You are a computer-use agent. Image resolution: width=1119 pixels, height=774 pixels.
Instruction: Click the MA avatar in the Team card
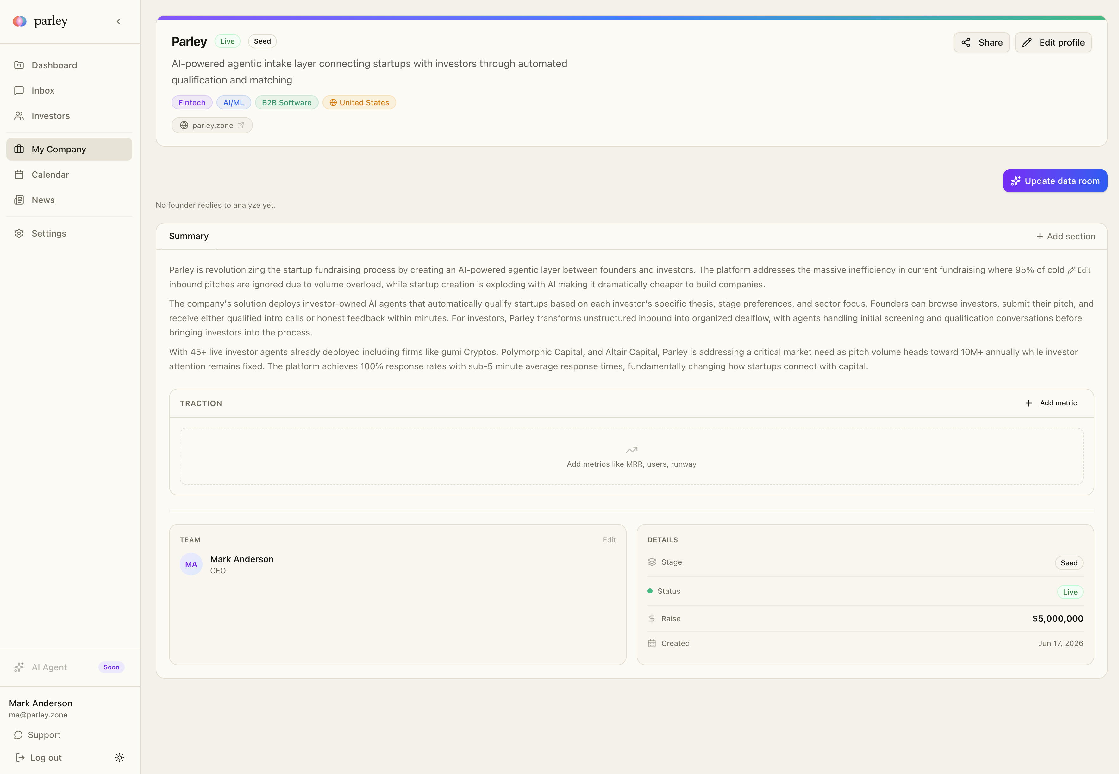pos(191,564)
